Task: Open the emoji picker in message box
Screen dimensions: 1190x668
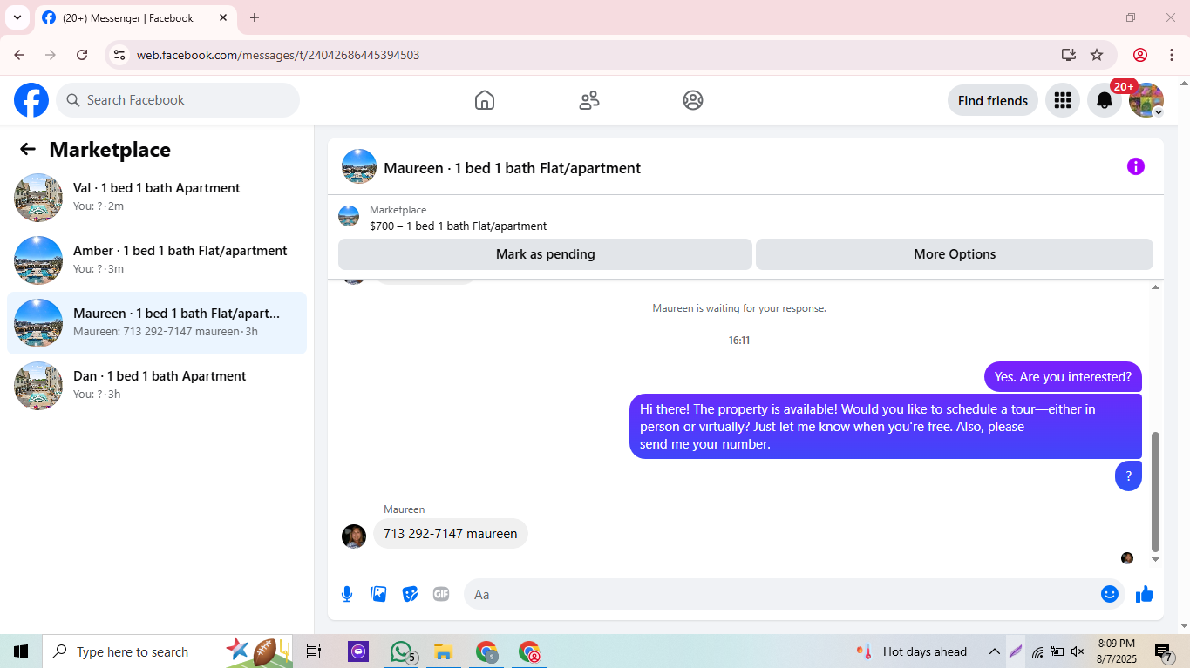Action: tap(1109, 594)
